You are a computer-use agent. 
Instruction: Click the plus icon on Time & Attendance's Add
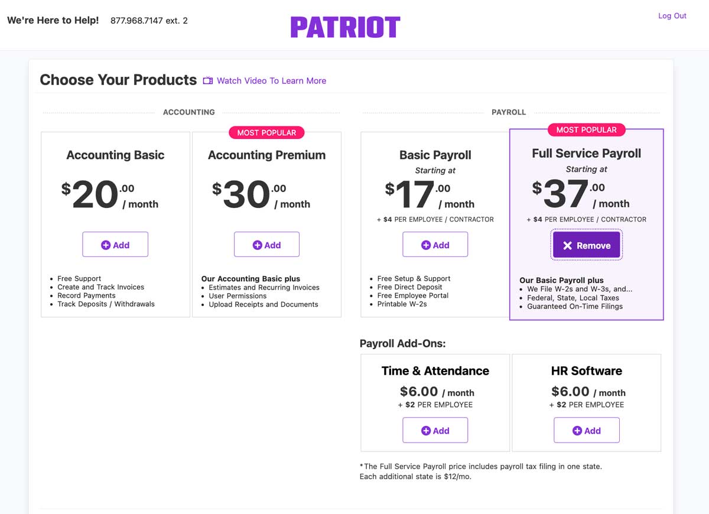(x=425, y=430)
